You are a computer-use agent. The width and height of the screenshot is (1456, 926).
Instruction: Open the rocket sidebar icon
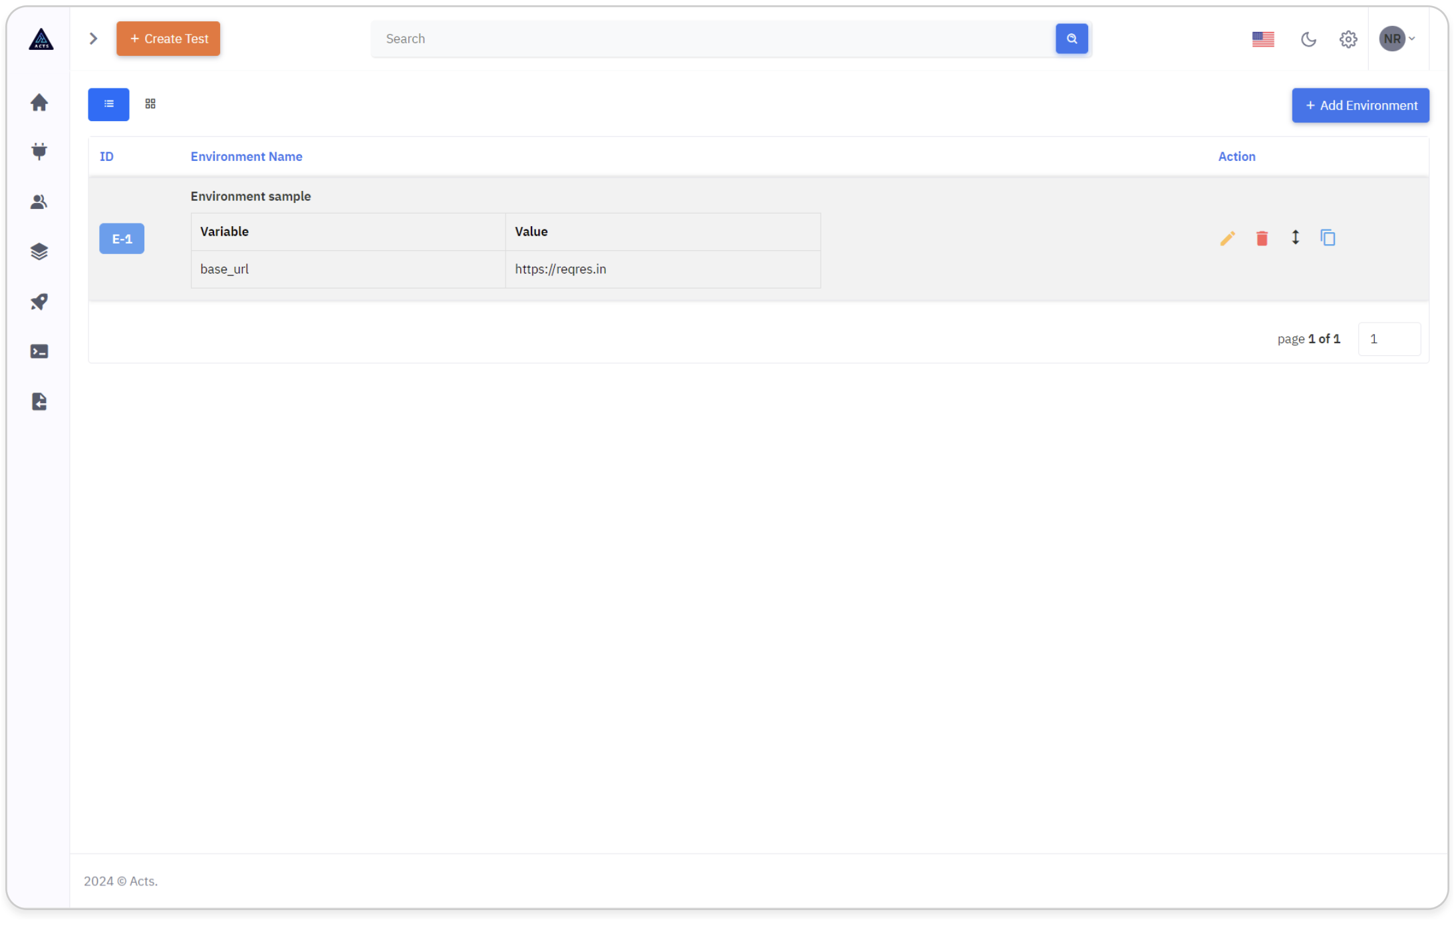coord(39,301)
